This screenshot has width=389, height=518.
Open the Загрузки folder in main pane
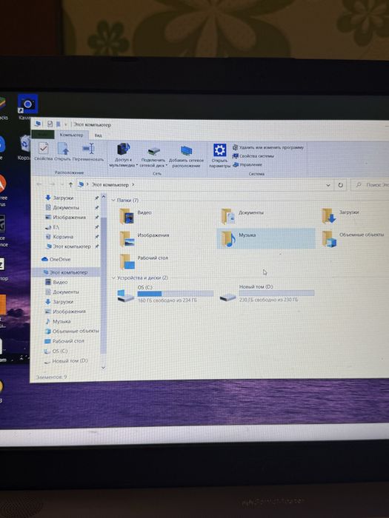[x=340, y=215]
